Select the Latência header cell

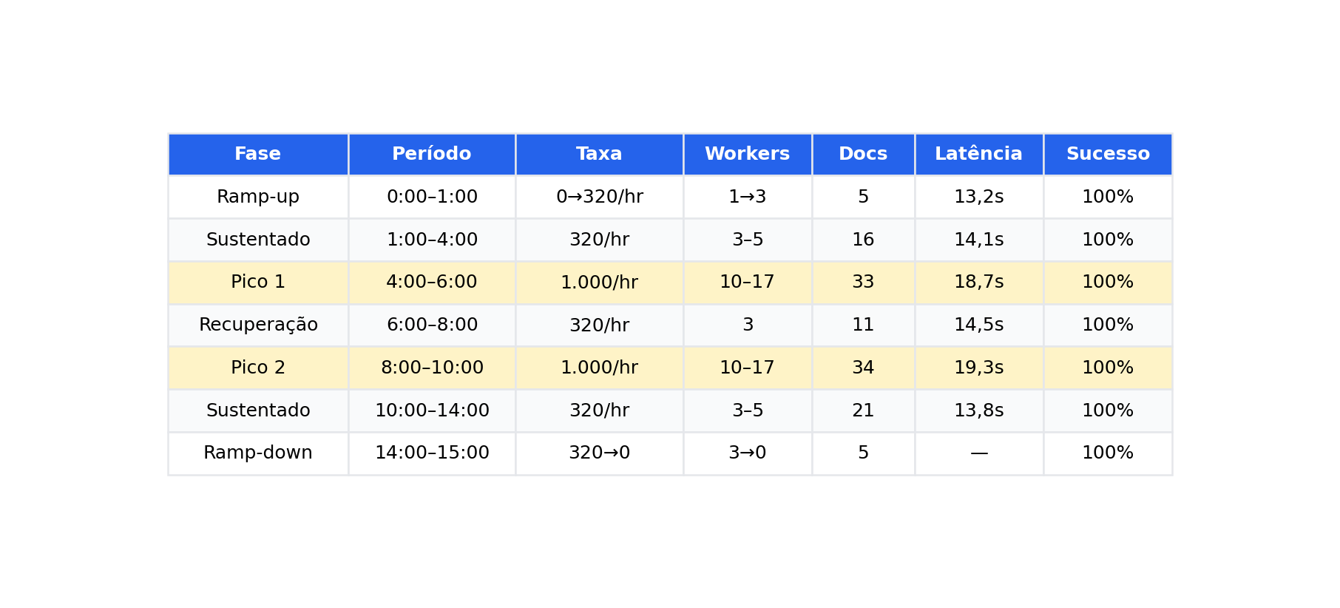979,155
